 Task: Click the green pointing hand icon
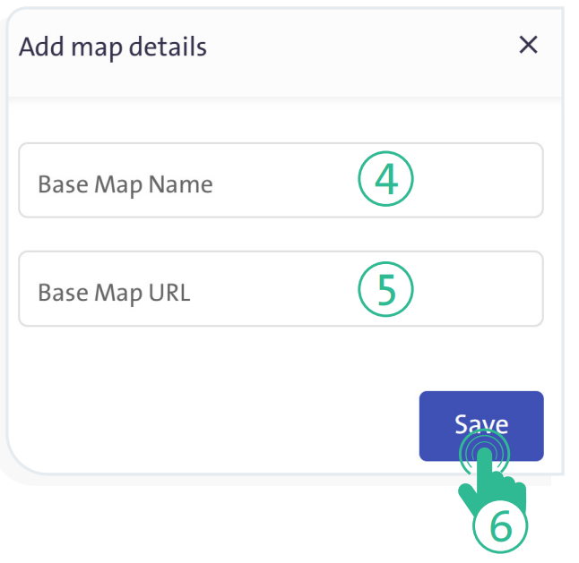pos(493,488)
